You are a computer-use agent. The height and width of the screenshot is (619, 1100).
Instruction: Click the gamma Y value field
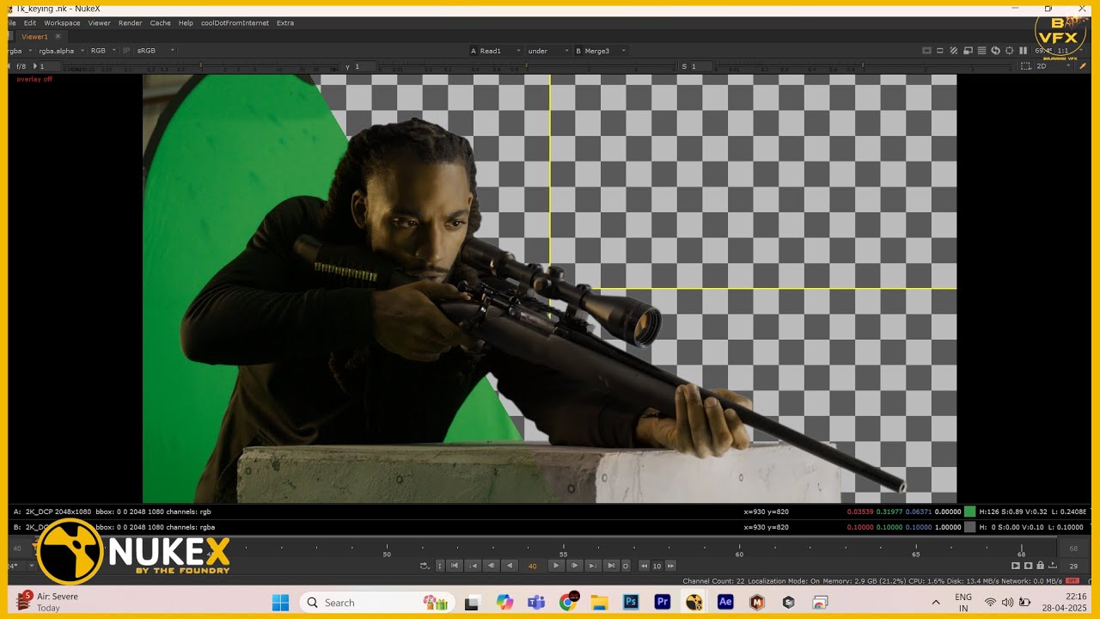tap(365, 66)
